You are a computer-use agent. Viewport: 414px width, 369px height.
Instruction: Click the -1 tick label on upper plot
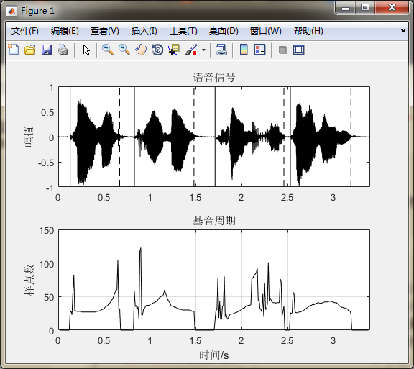tap(50, 188)
